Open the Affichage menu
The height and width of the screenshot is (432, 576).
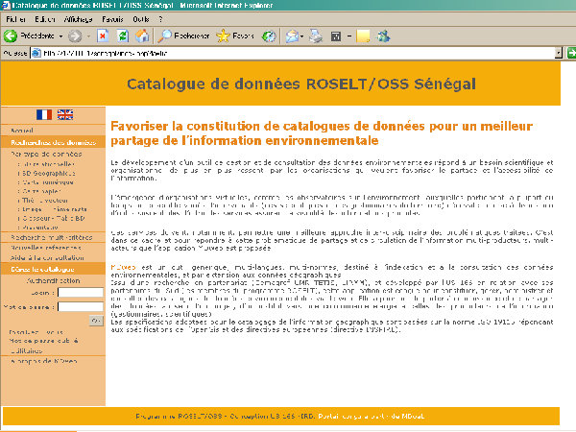(78, 19)
